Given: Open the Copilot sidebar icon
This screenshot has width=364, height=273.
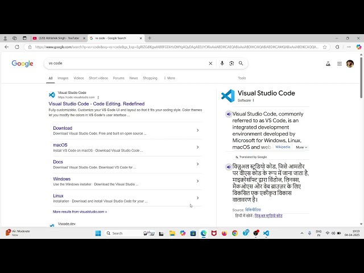Looking at the screenshot, I should (359, 47).
